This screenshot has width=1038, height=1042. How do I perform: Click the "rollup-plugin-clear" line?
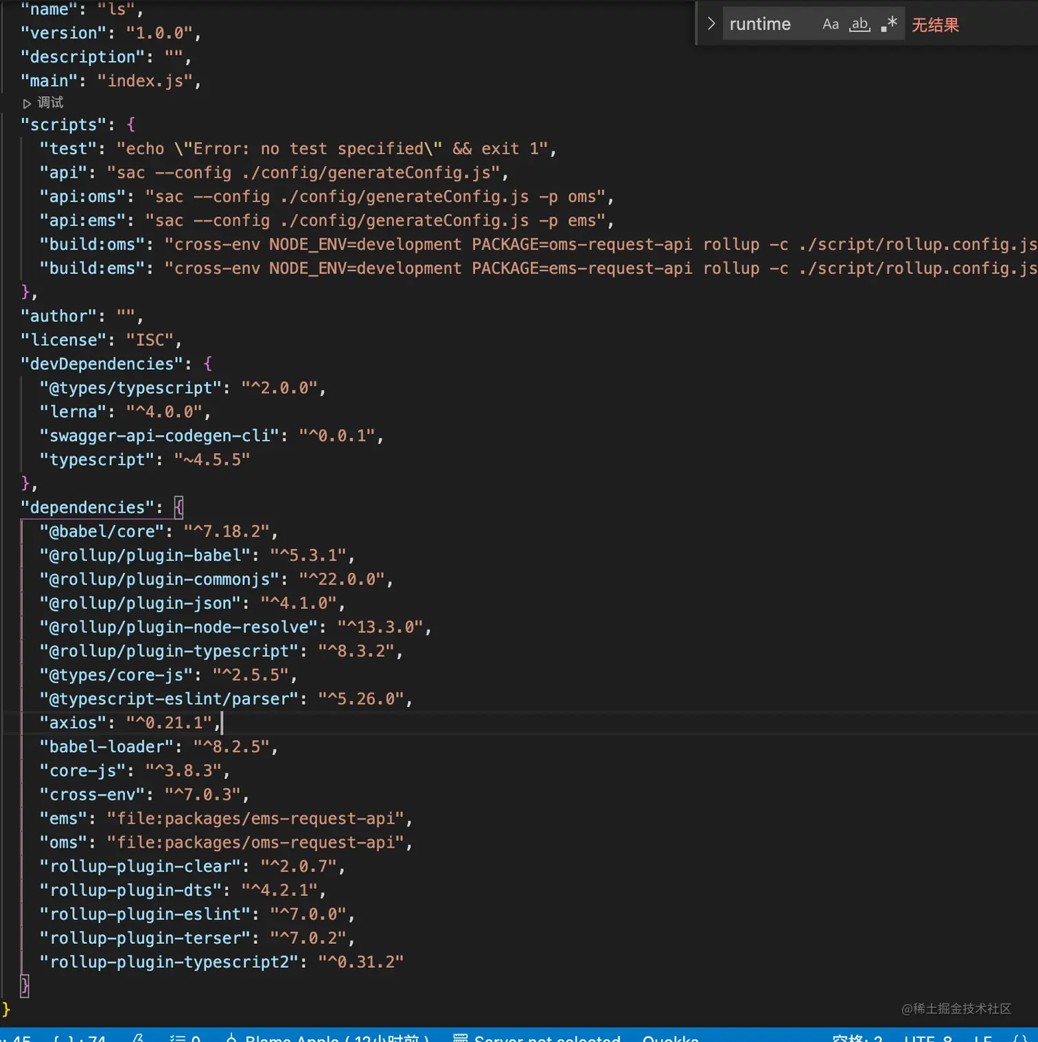pyautogui.click(x=192, y=867)
